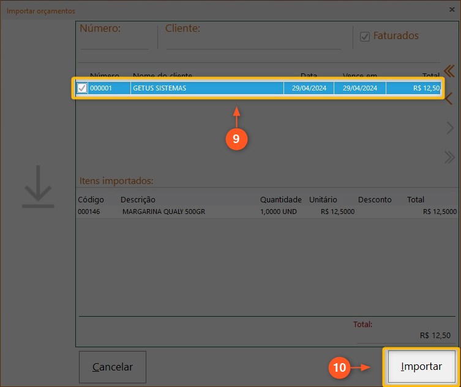Jump to last page with double-right arrow
Image resolution: width=461 pixels, height=387 pixels.
(x=449, y=157)
